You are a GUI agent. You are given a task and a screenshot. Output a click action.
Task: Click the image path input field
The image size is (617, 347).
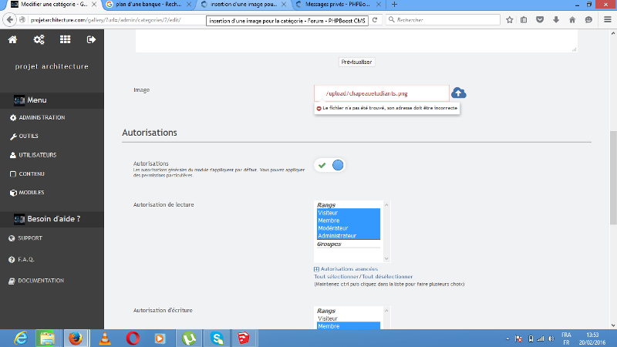point(381,93)
